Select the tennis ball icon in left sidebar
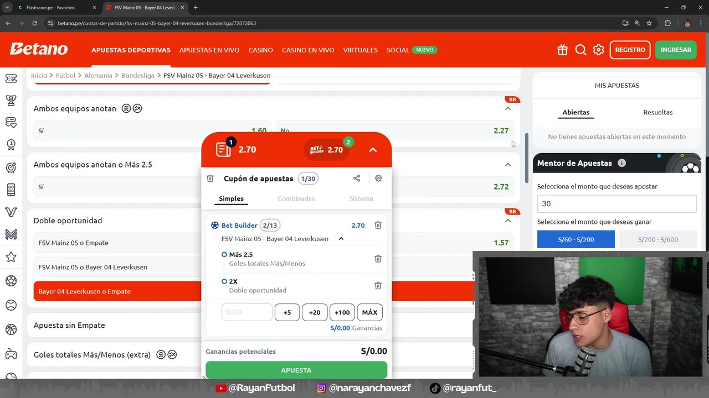 (x=11, y=305)
